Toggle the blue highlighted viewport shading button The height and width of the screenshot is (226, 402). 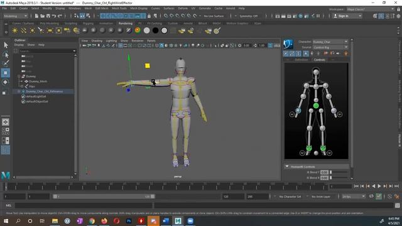[x=161, y=46]
